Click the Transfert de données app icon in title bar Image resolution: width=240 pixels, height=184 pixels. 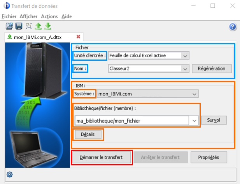(7, 6)
